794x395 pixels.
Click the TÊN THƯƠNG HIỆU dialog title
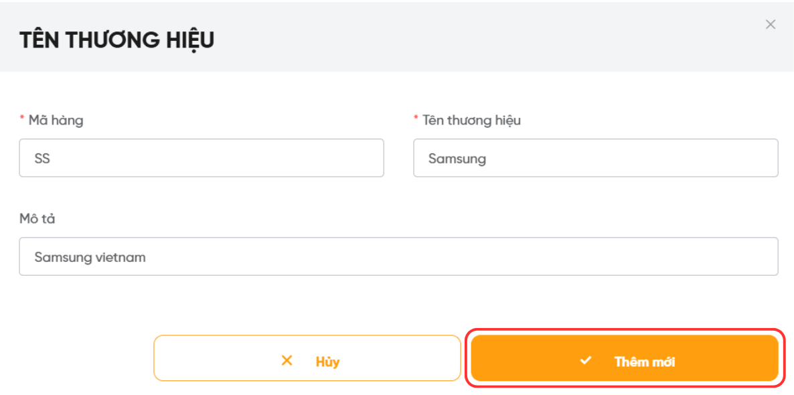click(x=117, y=40)
